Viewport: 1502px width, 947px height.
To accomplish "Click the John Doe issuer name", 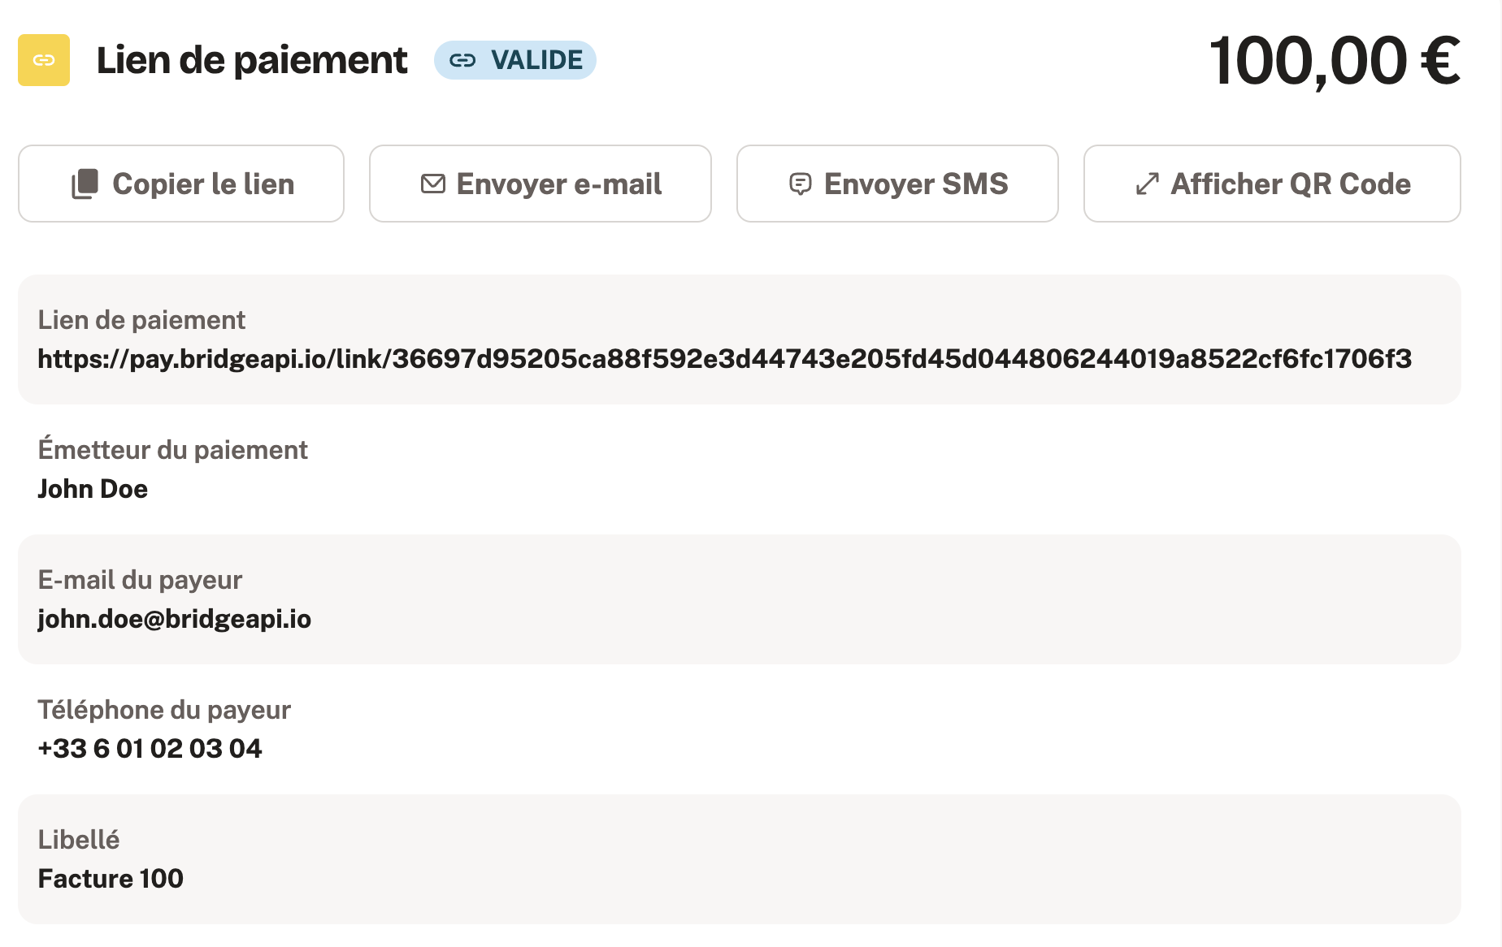I will click(x=93, y=489).
